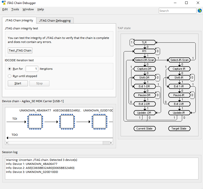Open the Help menu
Viewport: 203px width, 189px height.
[40, 9]
